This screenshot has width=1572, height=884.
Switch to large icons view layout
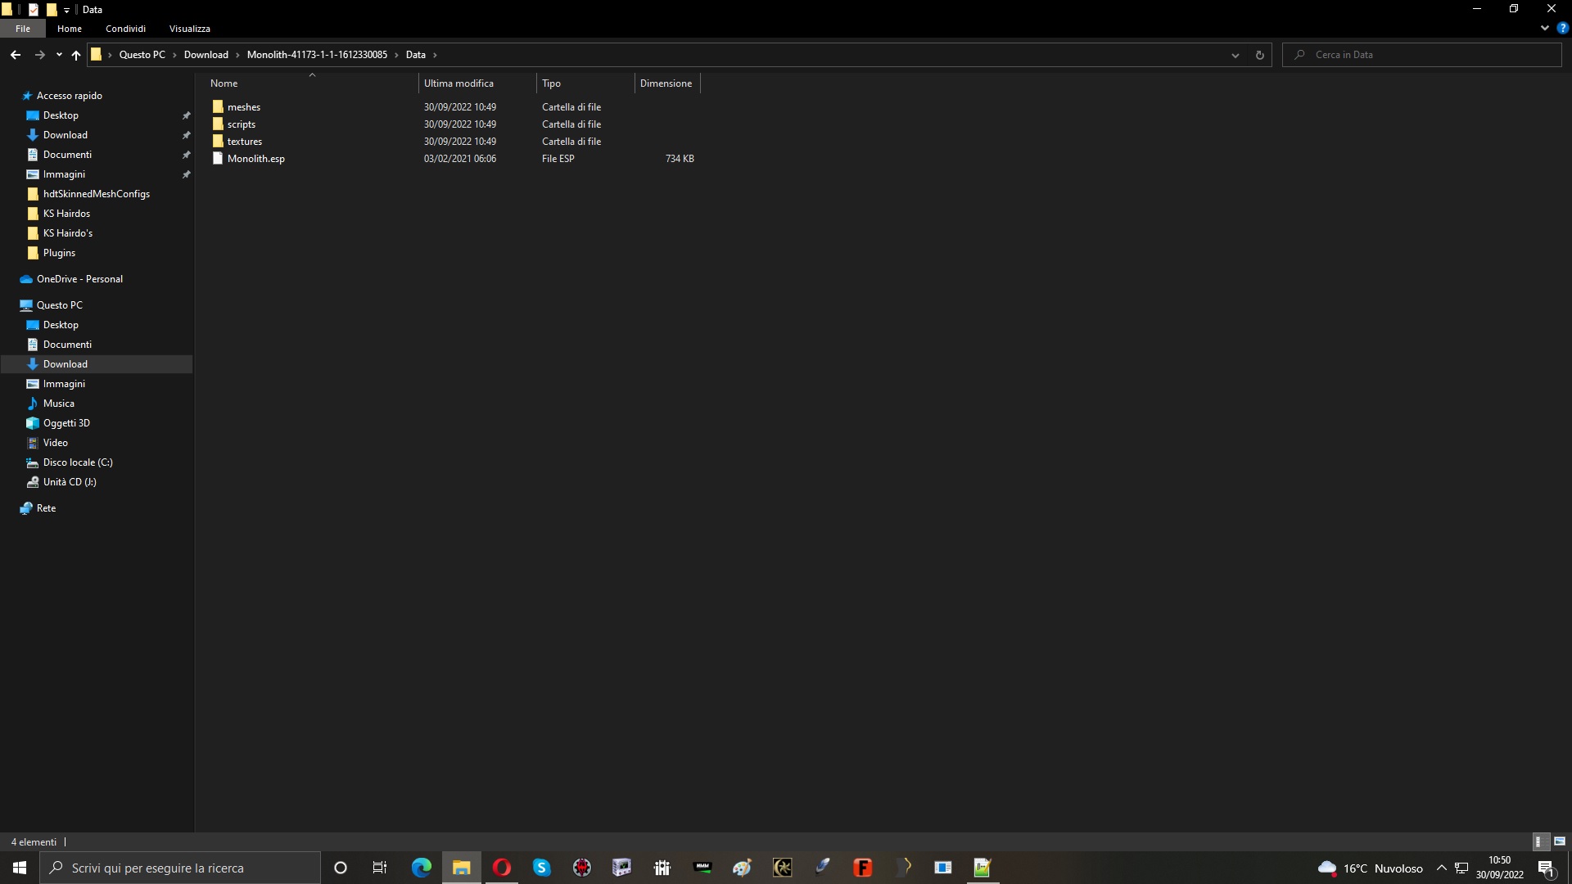1560,841
